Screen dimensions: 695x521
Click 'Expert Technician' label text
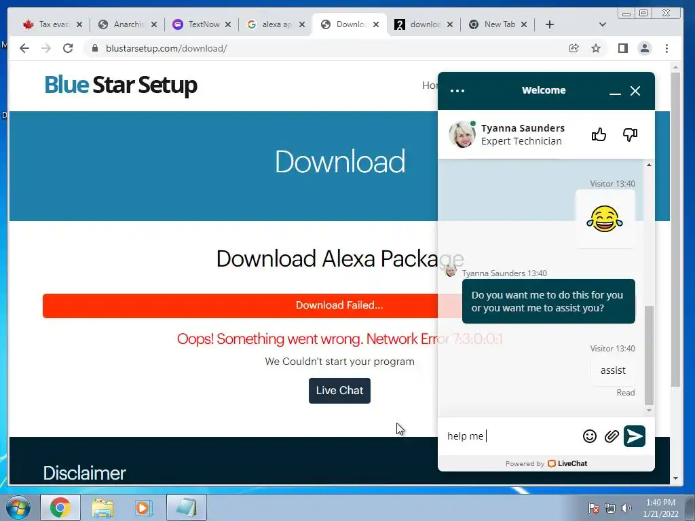point(521,141)
